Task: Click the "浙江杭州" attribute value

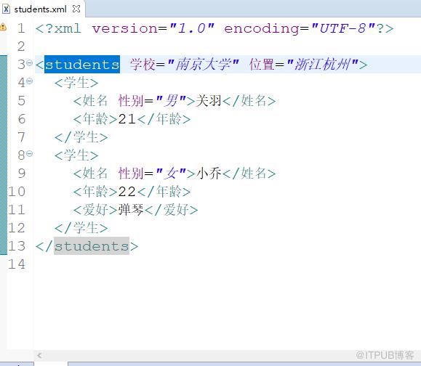Action: click(x=322, y=65)
